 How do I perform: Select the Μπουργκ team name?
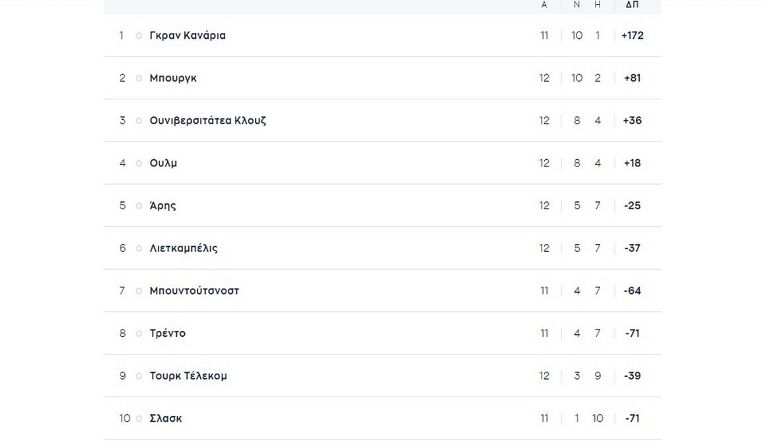click(x=173, y=78)
